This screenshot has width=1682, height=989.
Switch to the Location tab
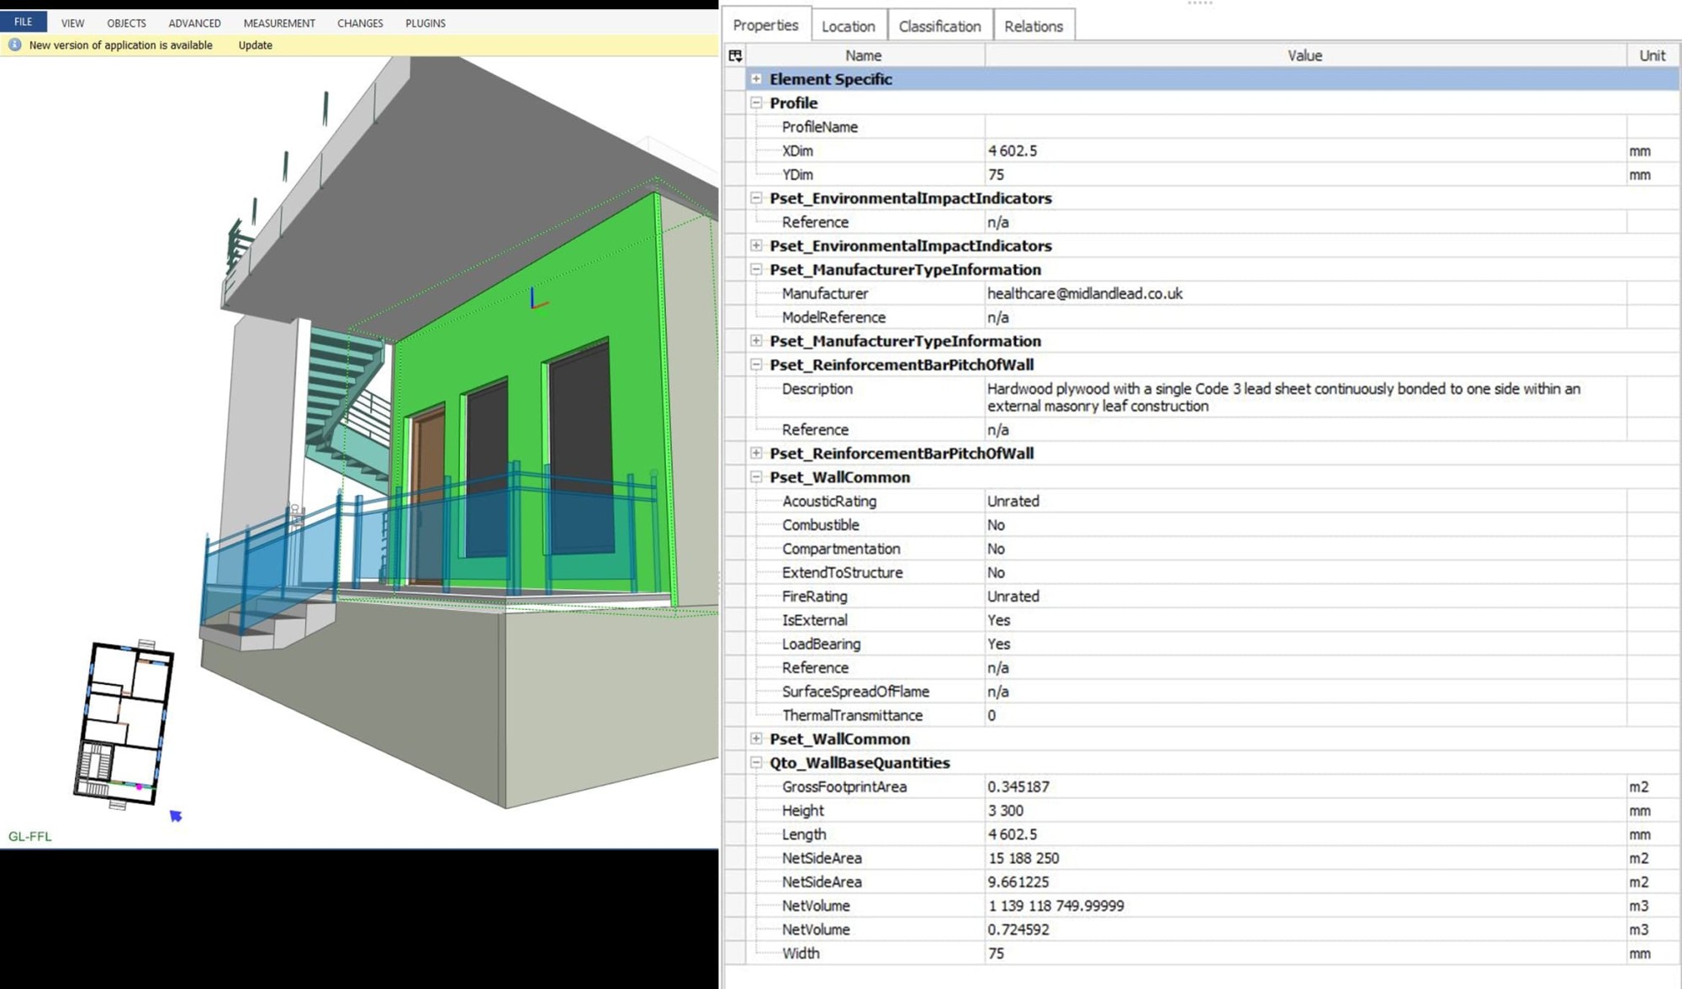[848, 26]
